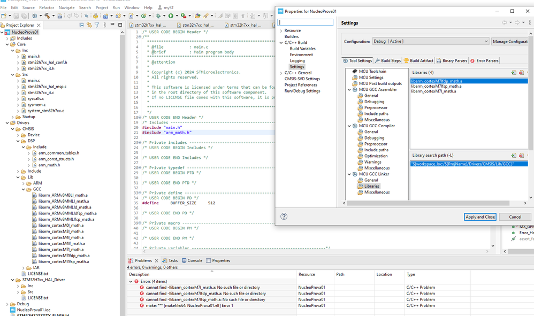Select libarm_cortexM7lfsp_math.a in Libraries list
This screenshot has width=534, height=316.
436,86
